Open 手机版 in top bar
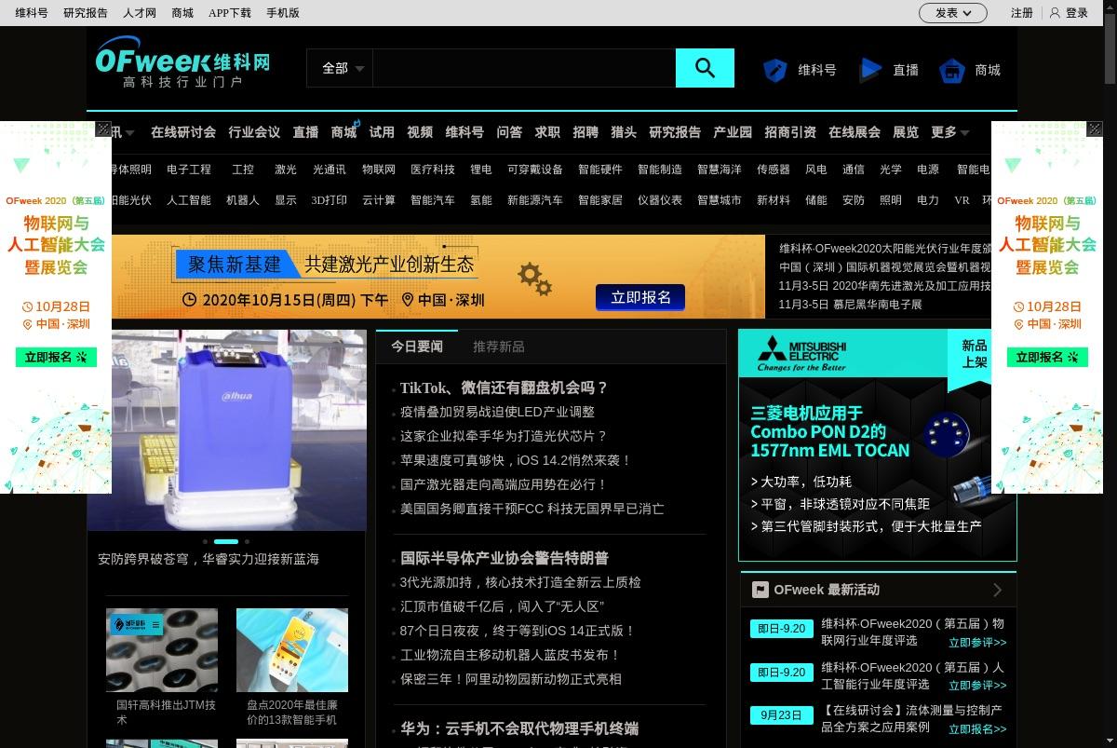This screenshot has height=748, width=1117. tap(283, 13)
